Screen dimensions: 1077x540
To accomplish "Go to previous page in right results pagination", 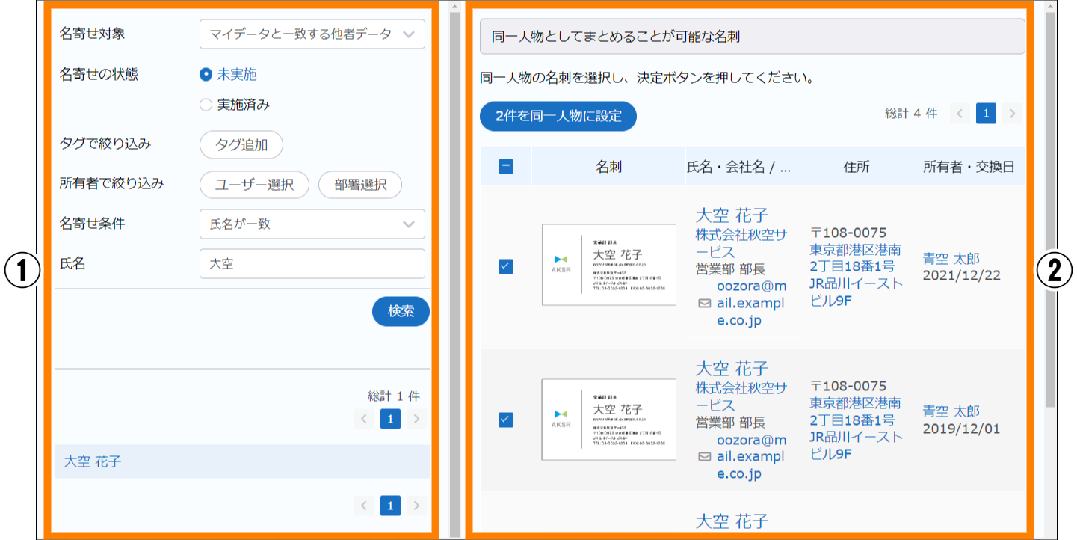I will [960, 114].
